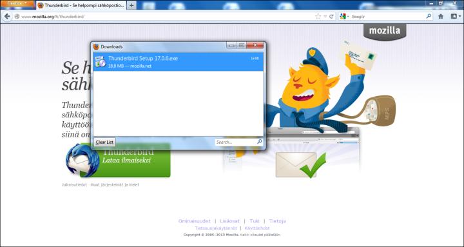Reload the page with the refresh icon
Image resolution: width=464 pixels, height=247 pixels.
click(331, 17)
